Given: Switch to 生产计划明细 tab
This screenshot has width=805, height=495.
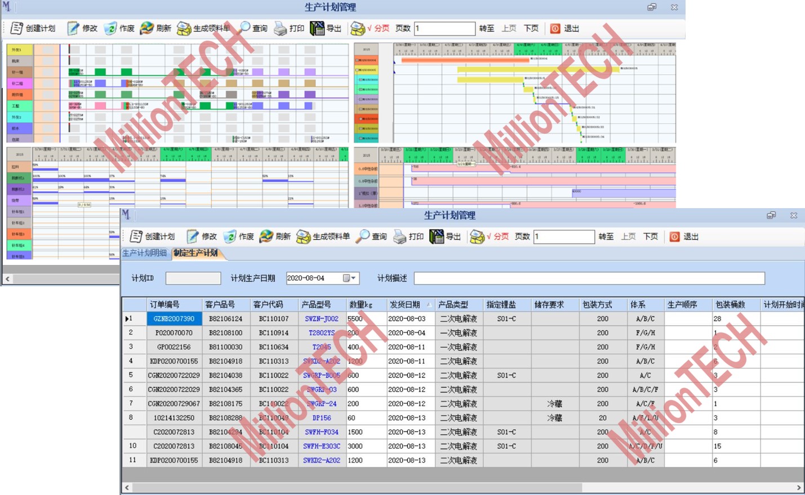Looking at the screenshot, I should (x=145, y=253).
